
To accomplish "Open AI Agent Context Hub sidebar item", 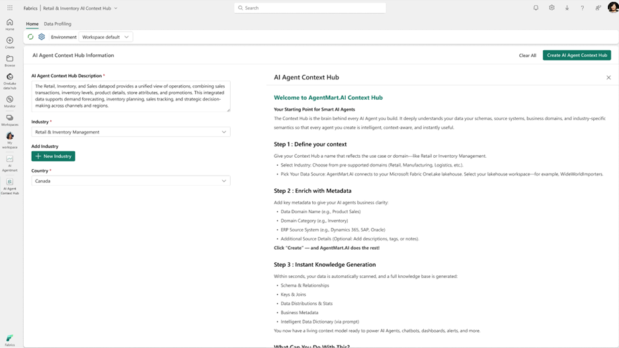I will [x=10, y=186].
